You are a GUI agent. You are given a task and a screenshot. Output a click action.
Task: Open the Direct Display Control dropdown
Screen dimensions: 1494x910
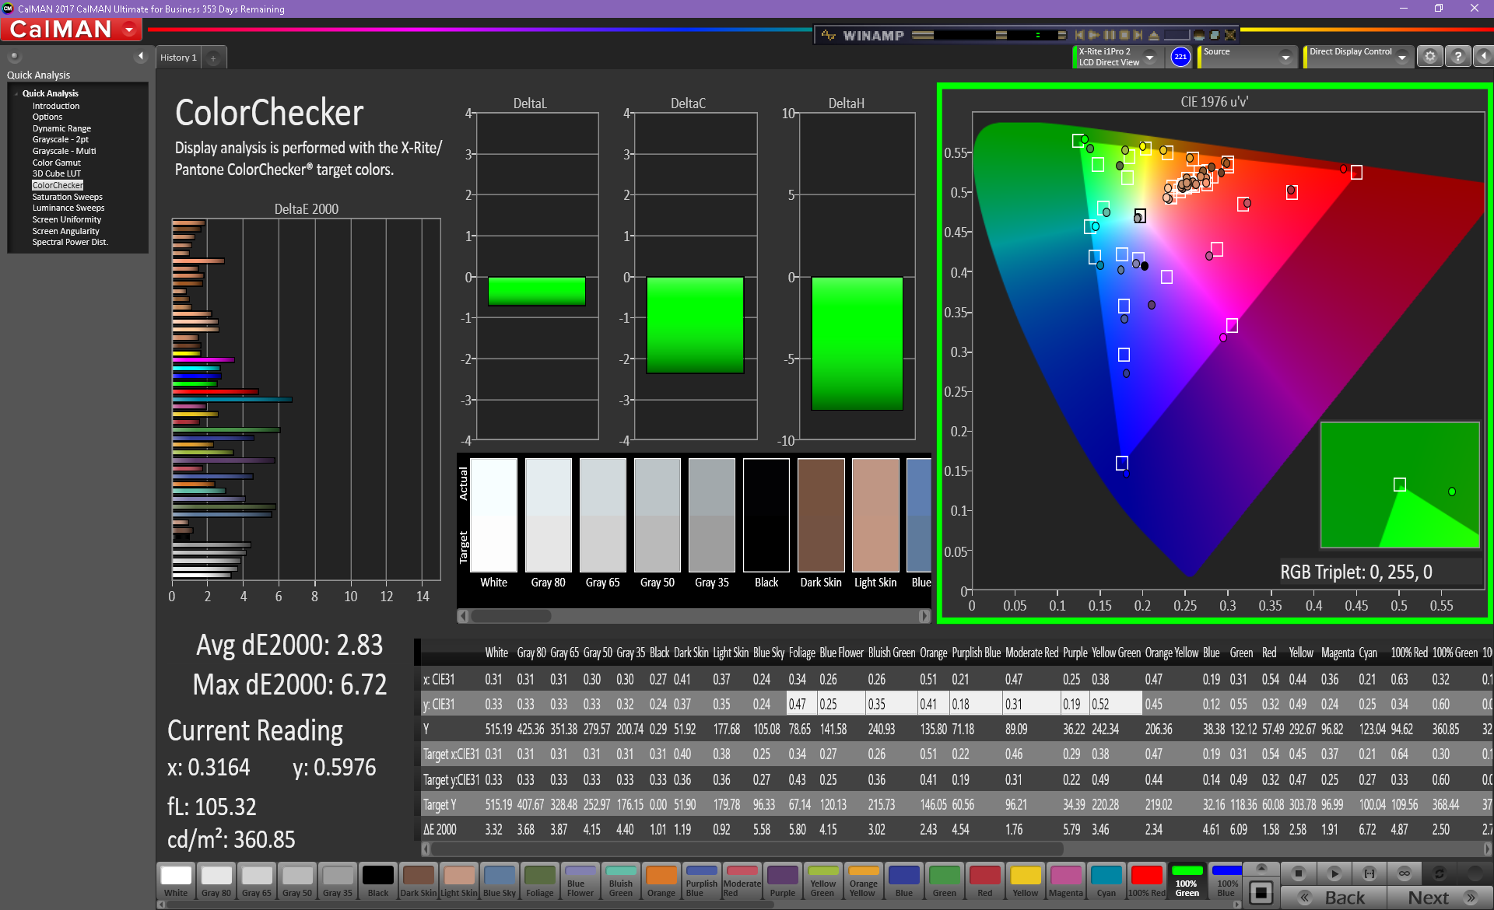(1401, 58)
